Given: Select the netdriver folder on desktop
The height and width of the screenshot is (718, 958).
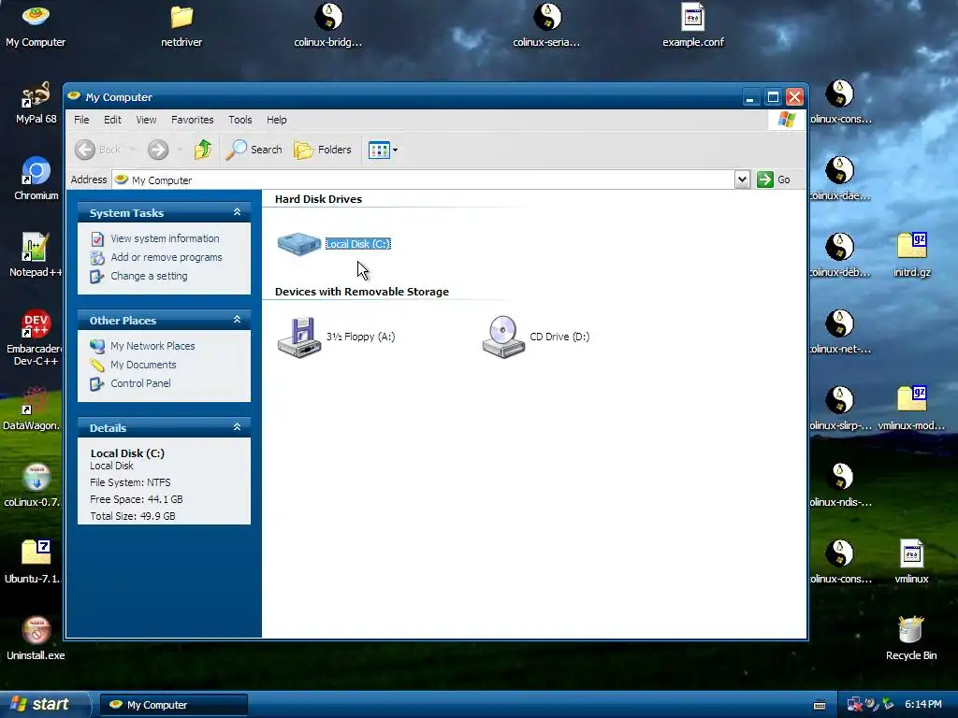Looking at the screenshot, I should pyautogui.click(x=181, y=25).
